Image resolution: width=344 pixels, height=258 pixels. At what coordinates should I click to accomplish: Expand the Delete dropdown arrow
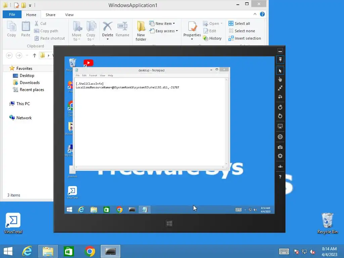pos(107,40)
